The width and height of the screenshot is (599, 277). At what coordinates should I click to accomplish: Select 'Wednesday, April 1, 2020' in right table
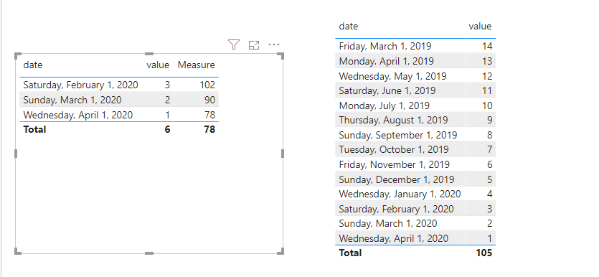(x=394, y=238)
